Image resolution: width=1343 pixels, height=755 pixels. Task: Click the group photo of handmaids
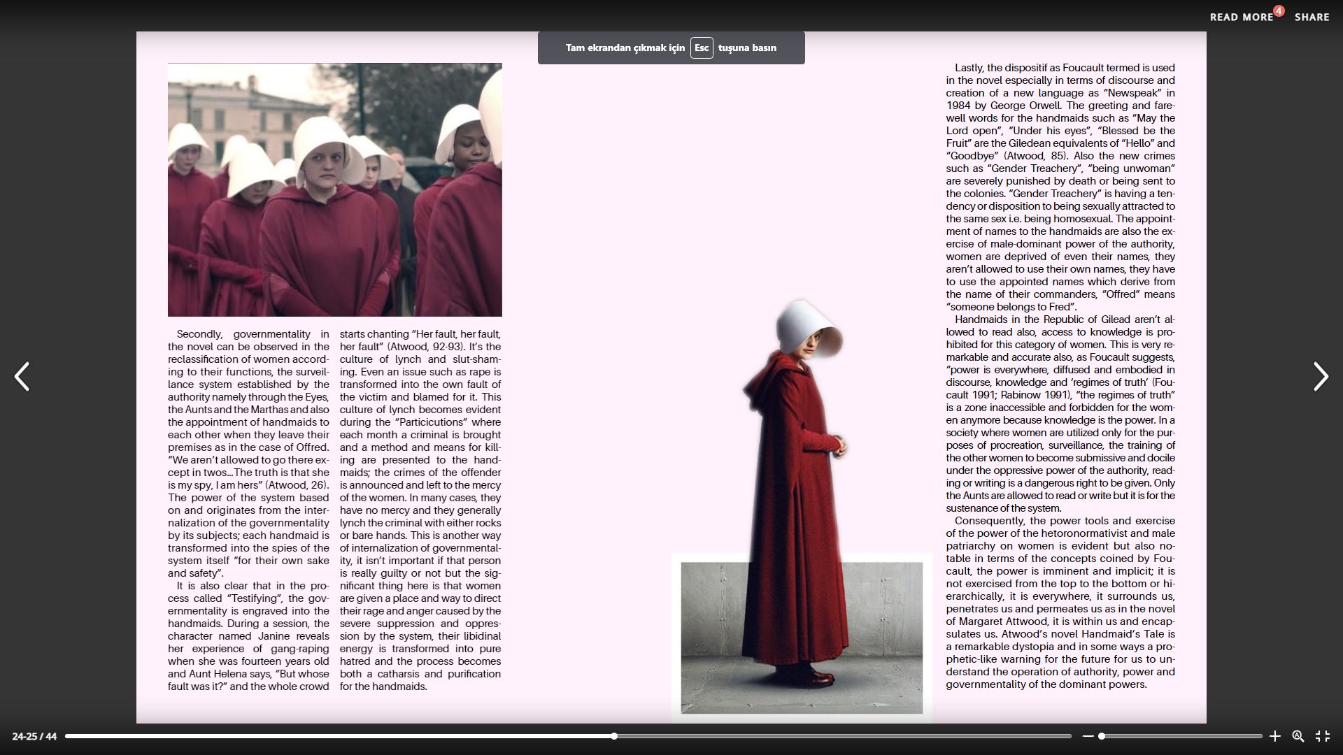coord(334,189)
